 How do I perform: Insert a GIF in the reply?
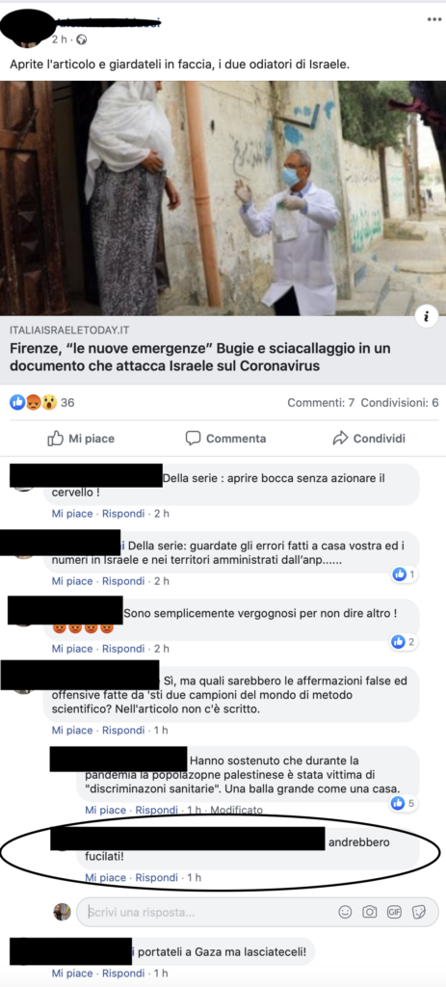click(x=394, y=912)
